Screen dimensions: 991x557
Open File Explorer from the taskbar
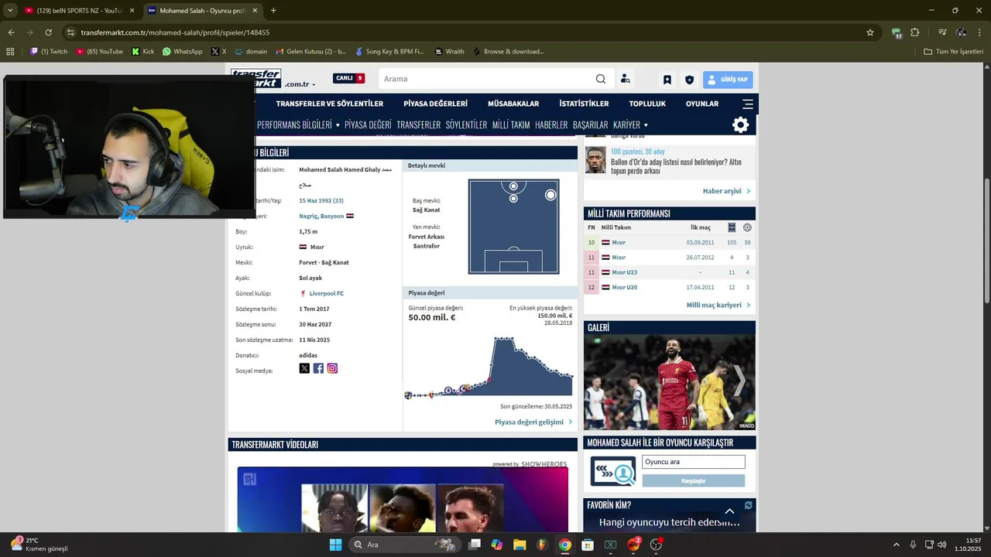[x=519, y=545]
